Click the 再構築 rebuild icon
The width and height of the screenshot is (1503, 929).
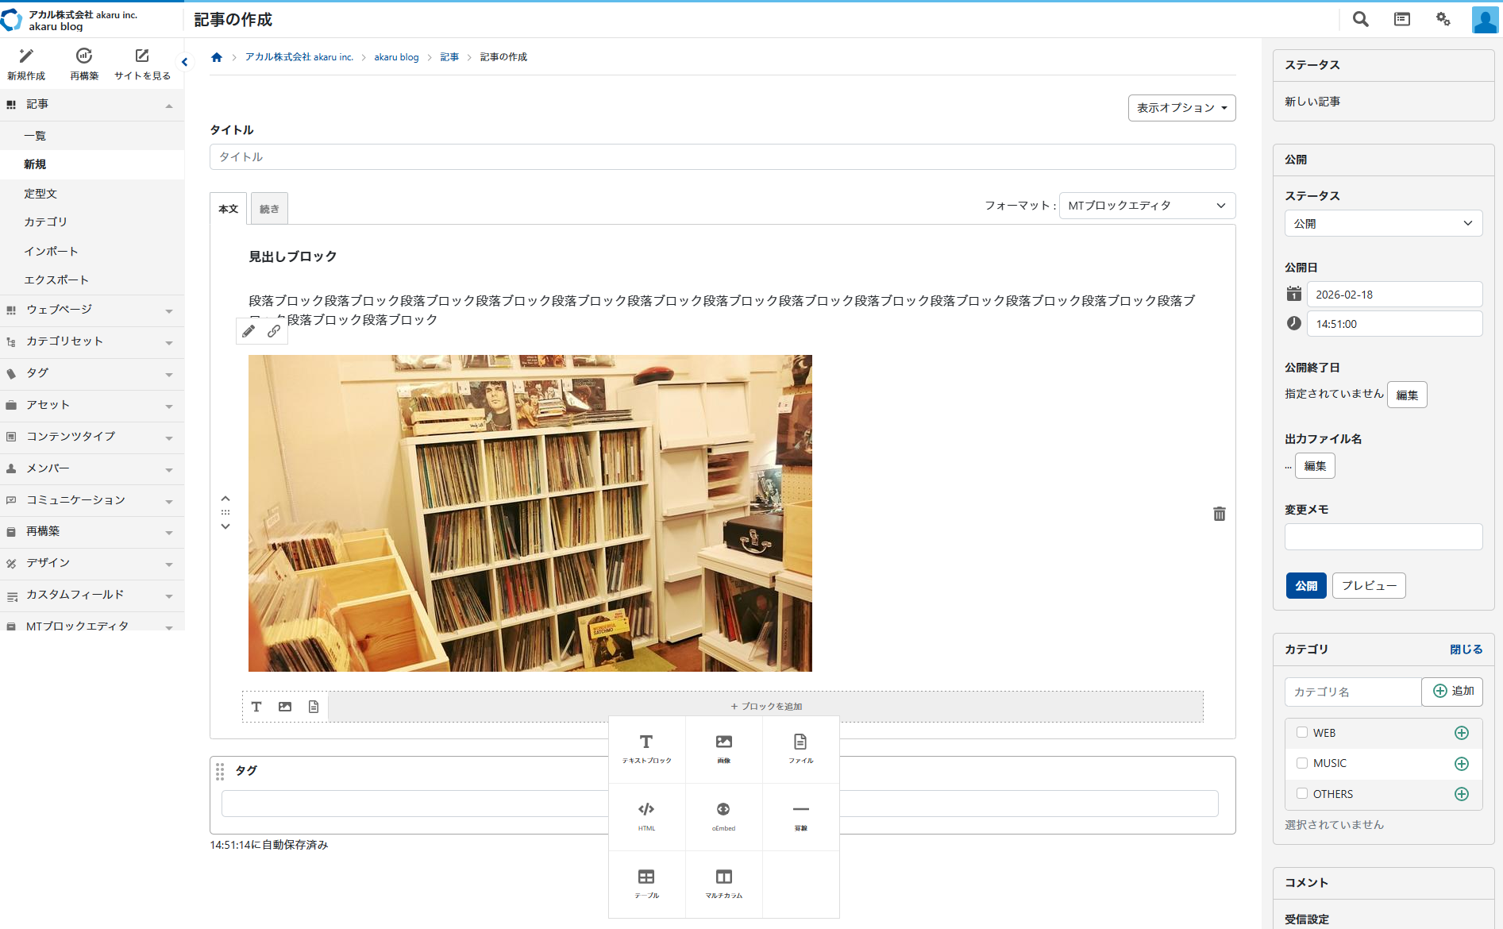coord(84,57)
